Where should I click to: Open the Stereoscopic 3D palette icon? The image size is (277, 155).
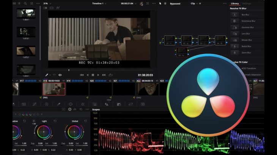point(143,104)
